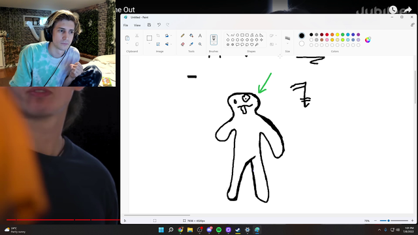
Task: Click the Resize image icon
Action: coord(158,44)
